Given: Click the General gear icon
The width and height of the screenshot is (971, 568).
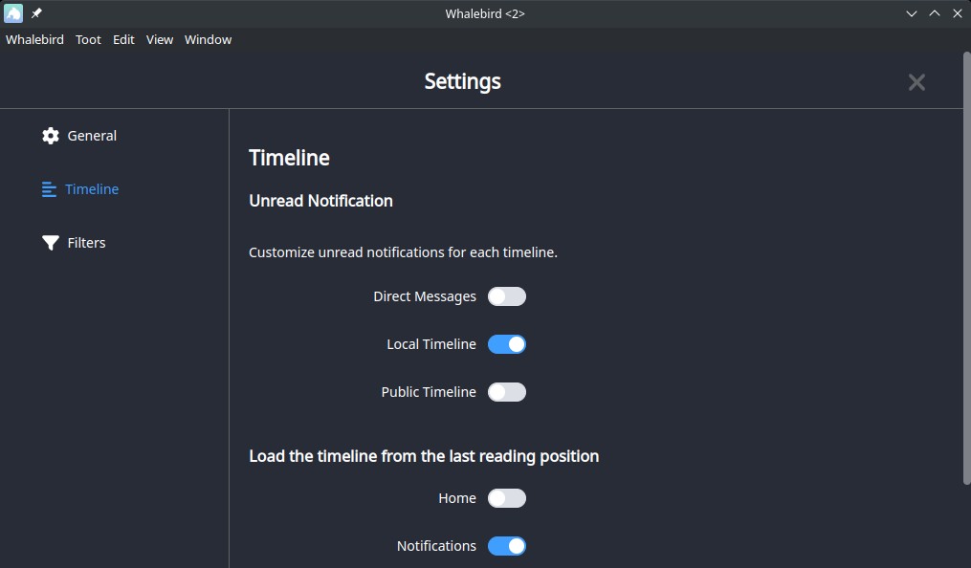Looking at the screenshot, I should [50, 136].
